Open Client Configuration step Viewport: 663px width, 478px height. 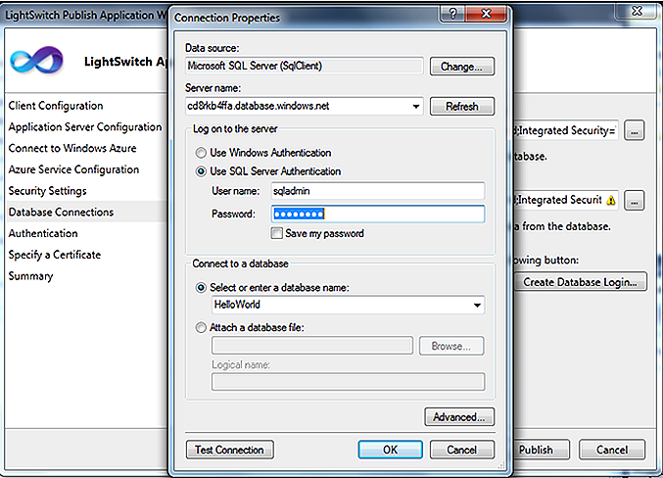click(x=56, y=106)
